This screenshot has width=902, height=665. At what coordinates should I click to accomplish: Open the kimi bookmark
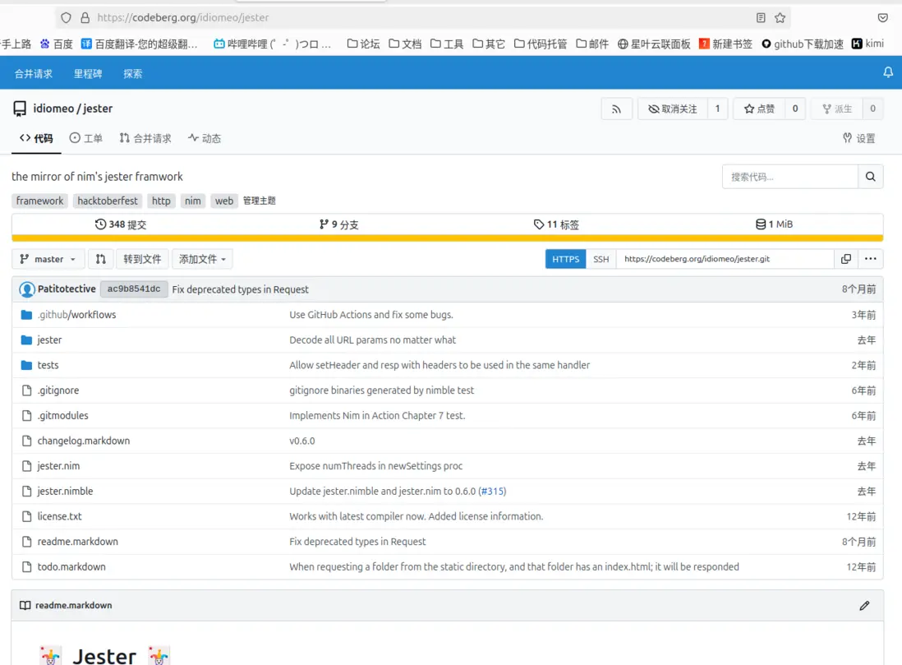(x=867, y=44)
